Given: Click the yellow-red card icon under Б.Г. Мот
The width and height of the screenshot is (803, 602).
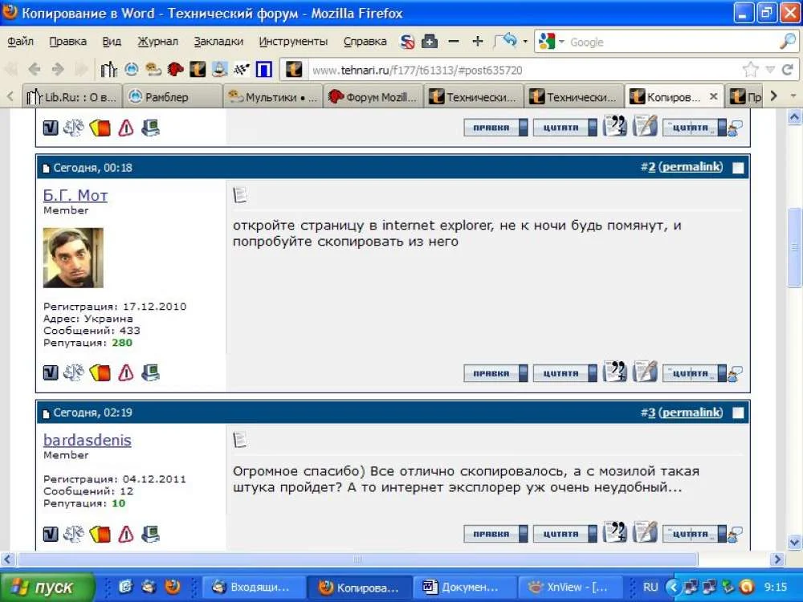Looking at the screenshot, I should (100, 372).
